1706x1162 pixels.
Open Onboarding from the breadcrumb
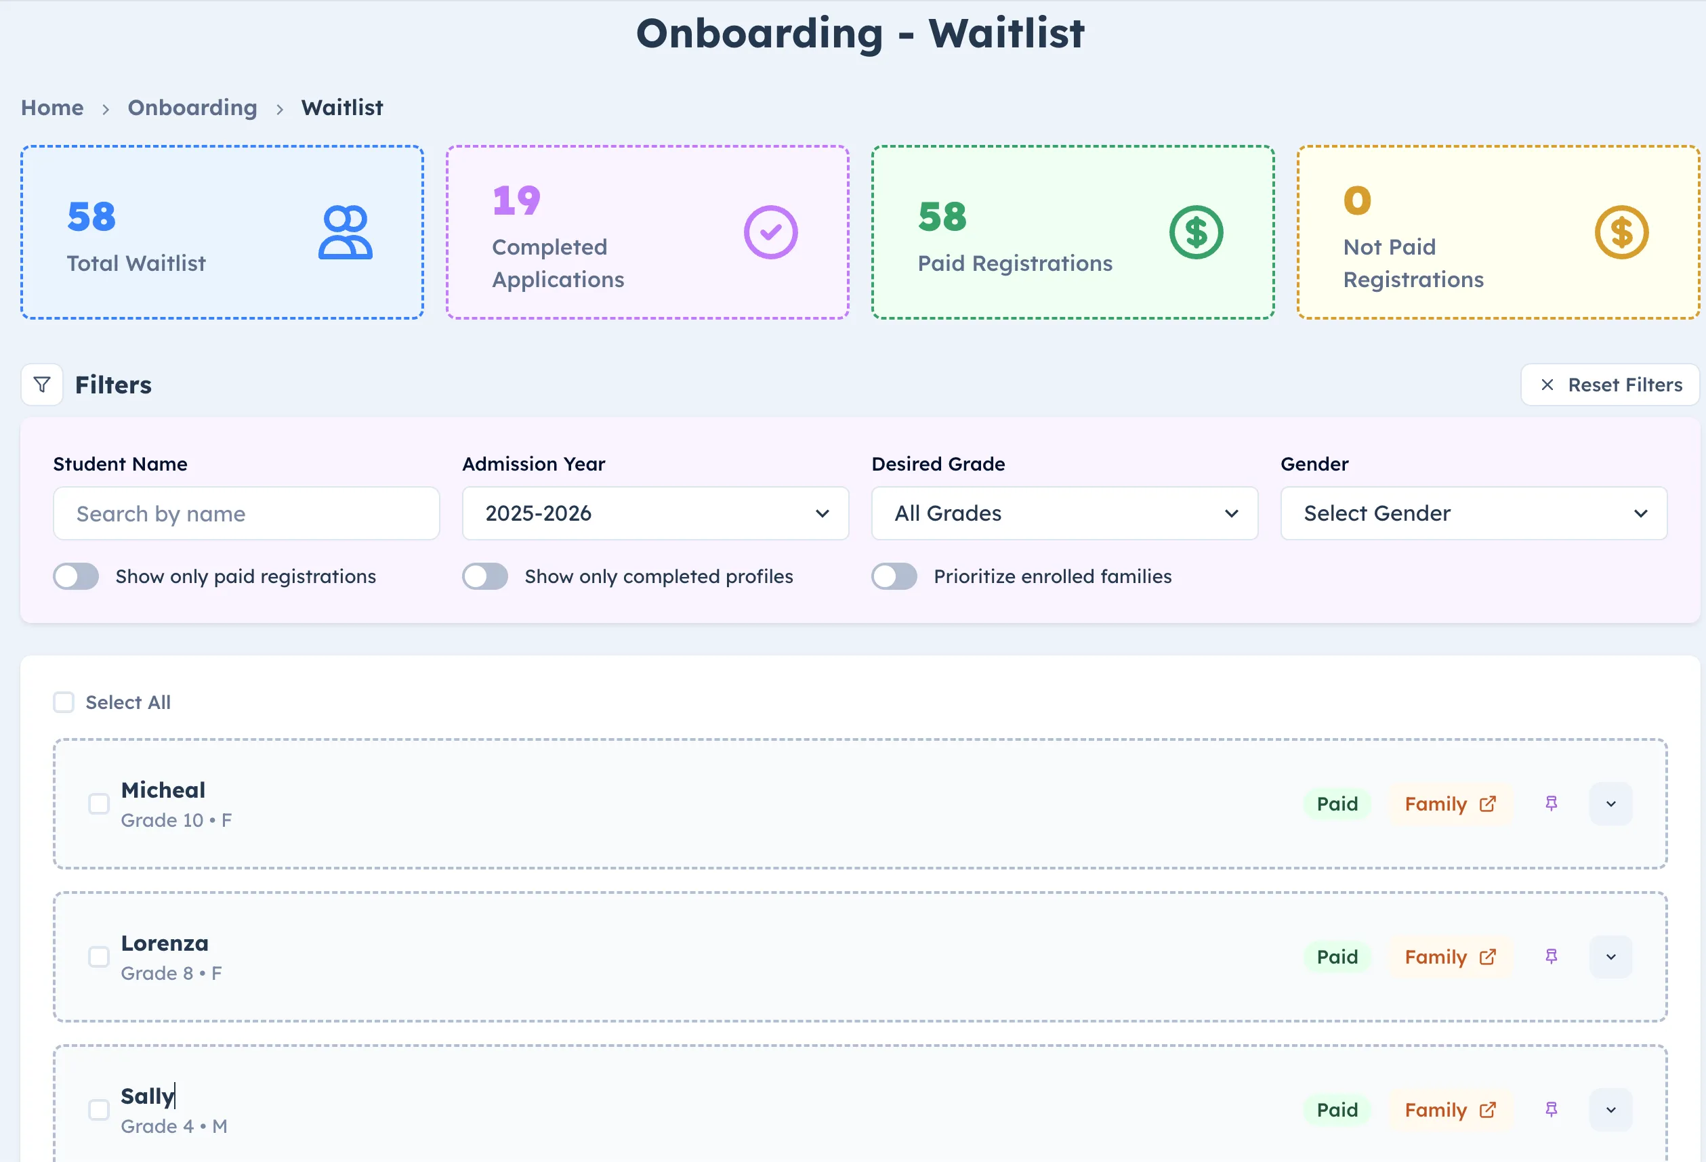(192, 107)
